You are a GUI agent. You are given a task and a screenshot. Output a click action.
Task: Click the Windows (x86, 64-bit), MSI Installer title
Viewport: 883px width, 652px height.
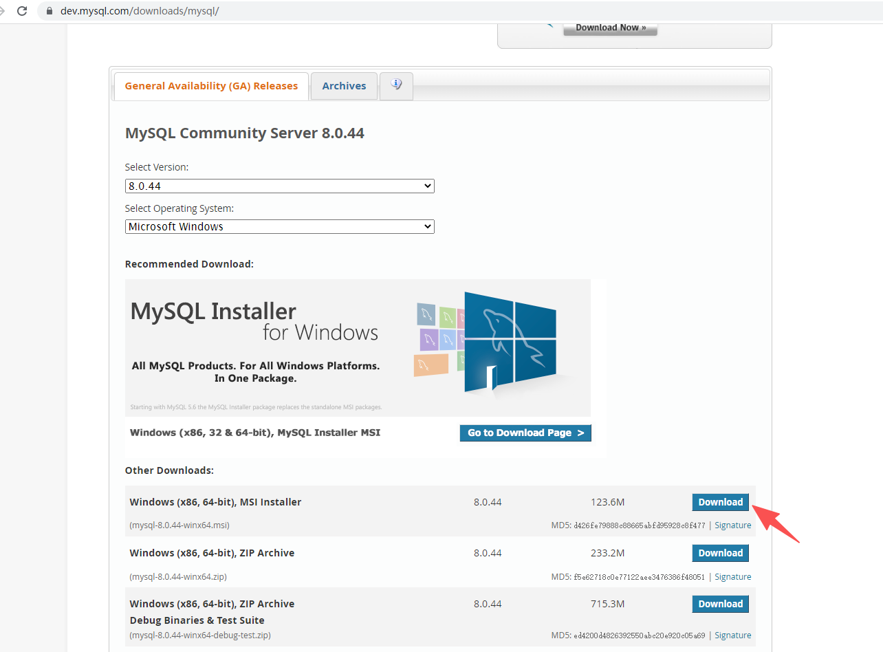[215, 502]
